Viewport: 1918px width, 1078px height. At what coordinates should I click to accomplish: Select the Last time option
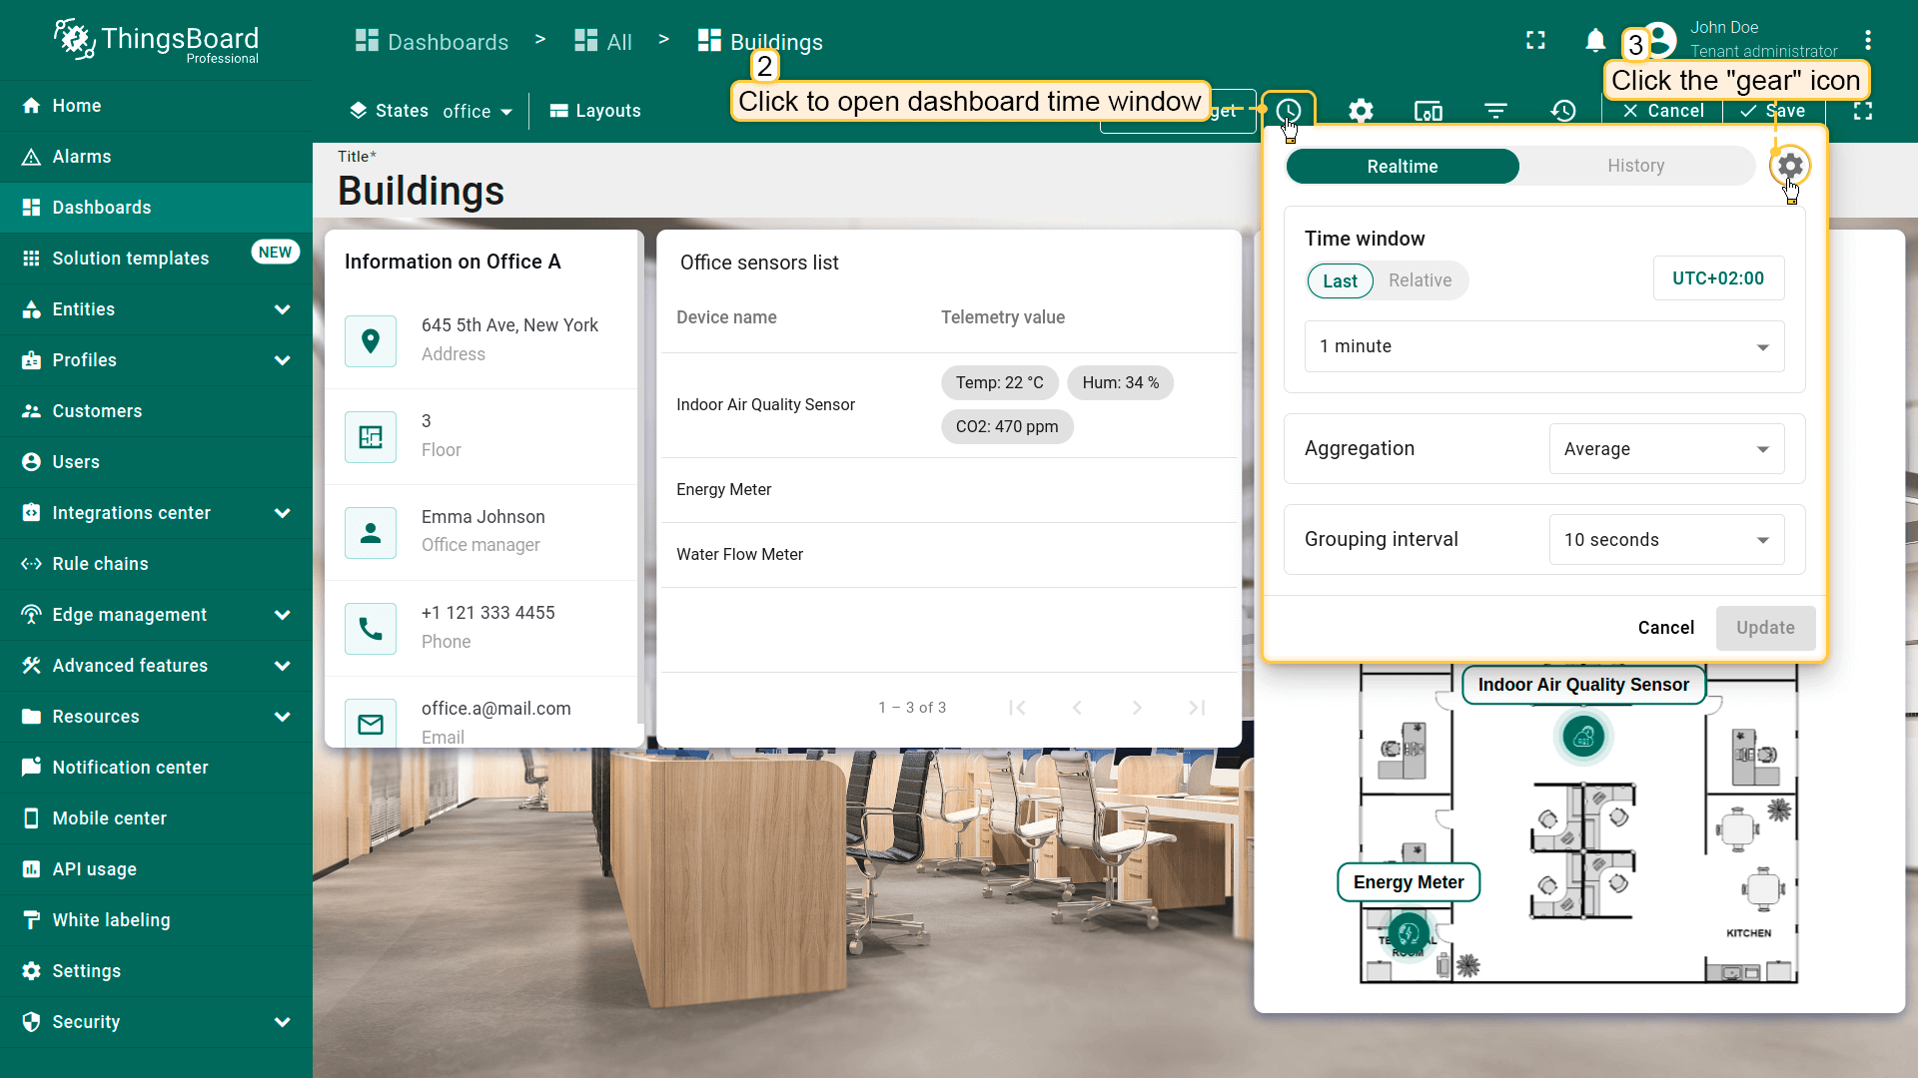coord(1340,281)
